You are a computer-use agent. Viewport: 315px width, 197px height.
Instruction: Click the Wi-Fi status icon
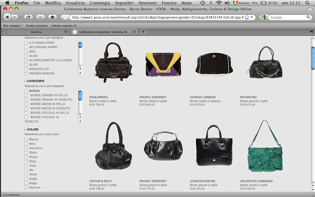[219, 3]
